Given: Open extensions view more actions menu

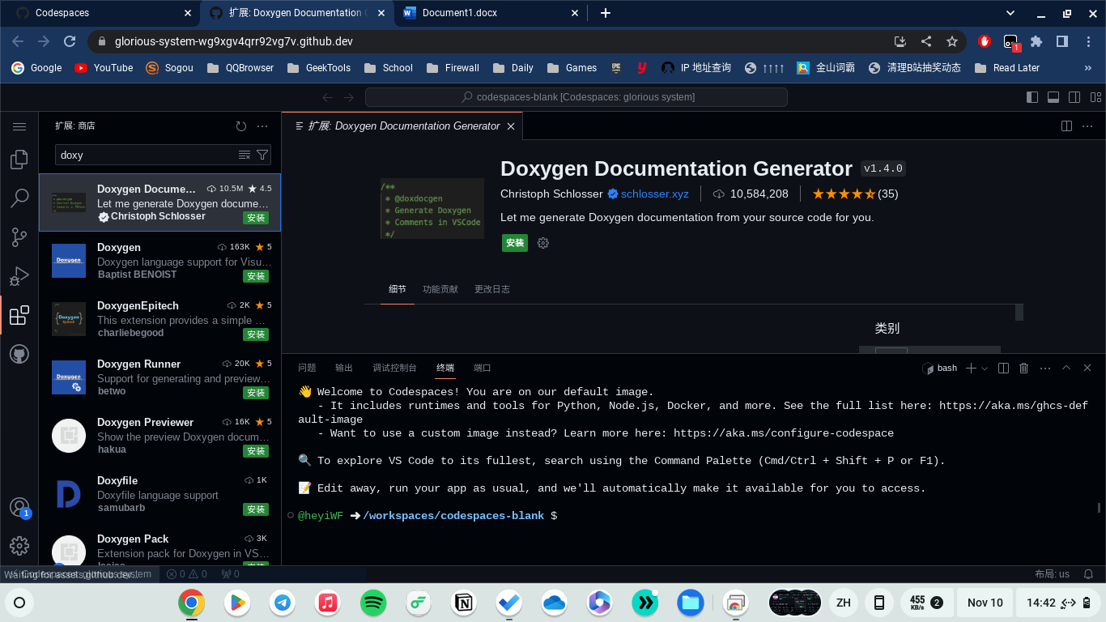Looking at the screenshot, I should 262,126.
